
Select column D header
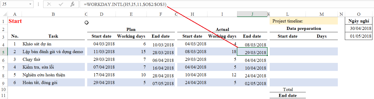click(101, 14)
